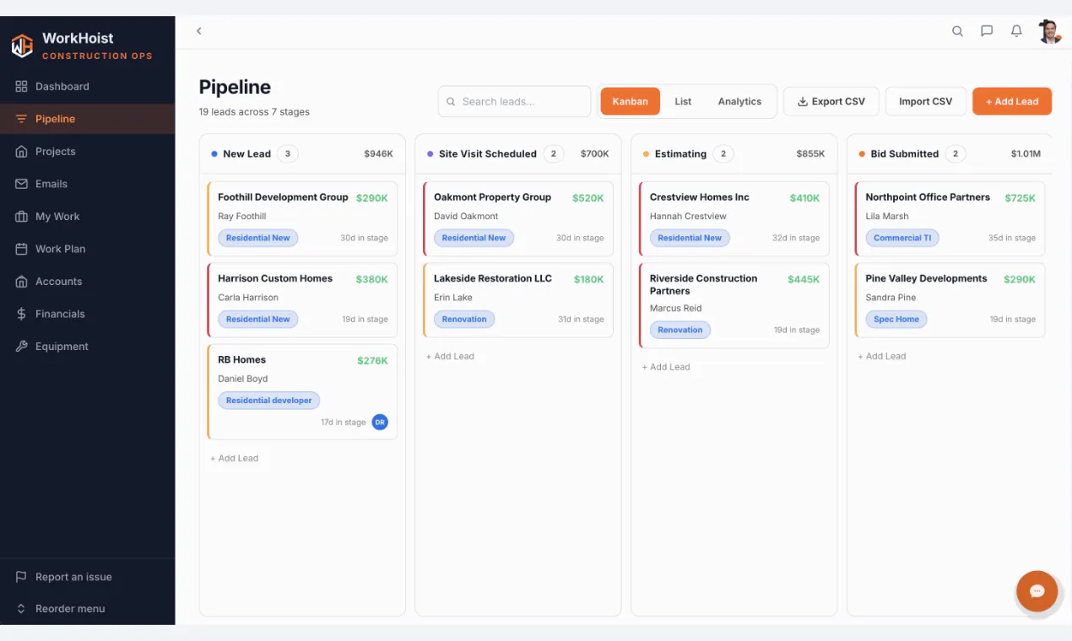Focus the Search leads input field

(514, 101)
